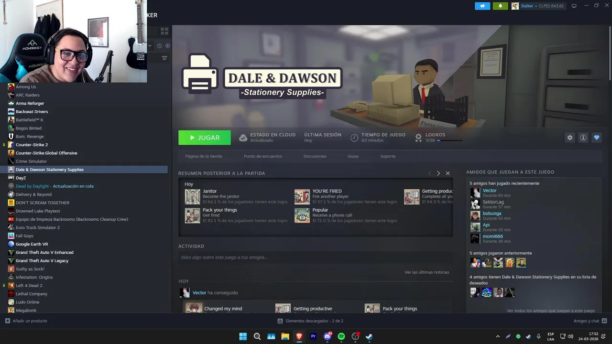Show game info icon
This screenshot has width=612, height=344.
click(583, 138)
